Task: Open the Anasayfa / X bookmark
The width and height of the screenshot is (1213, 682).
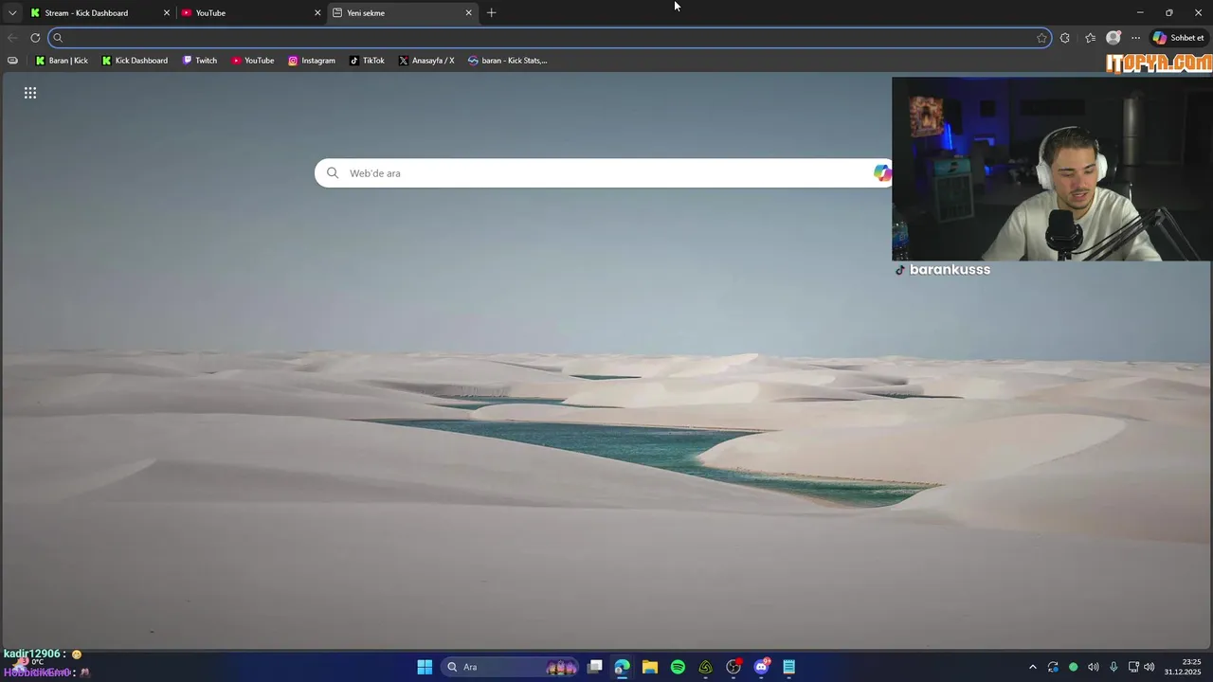Action: click(x=426, y=61)
